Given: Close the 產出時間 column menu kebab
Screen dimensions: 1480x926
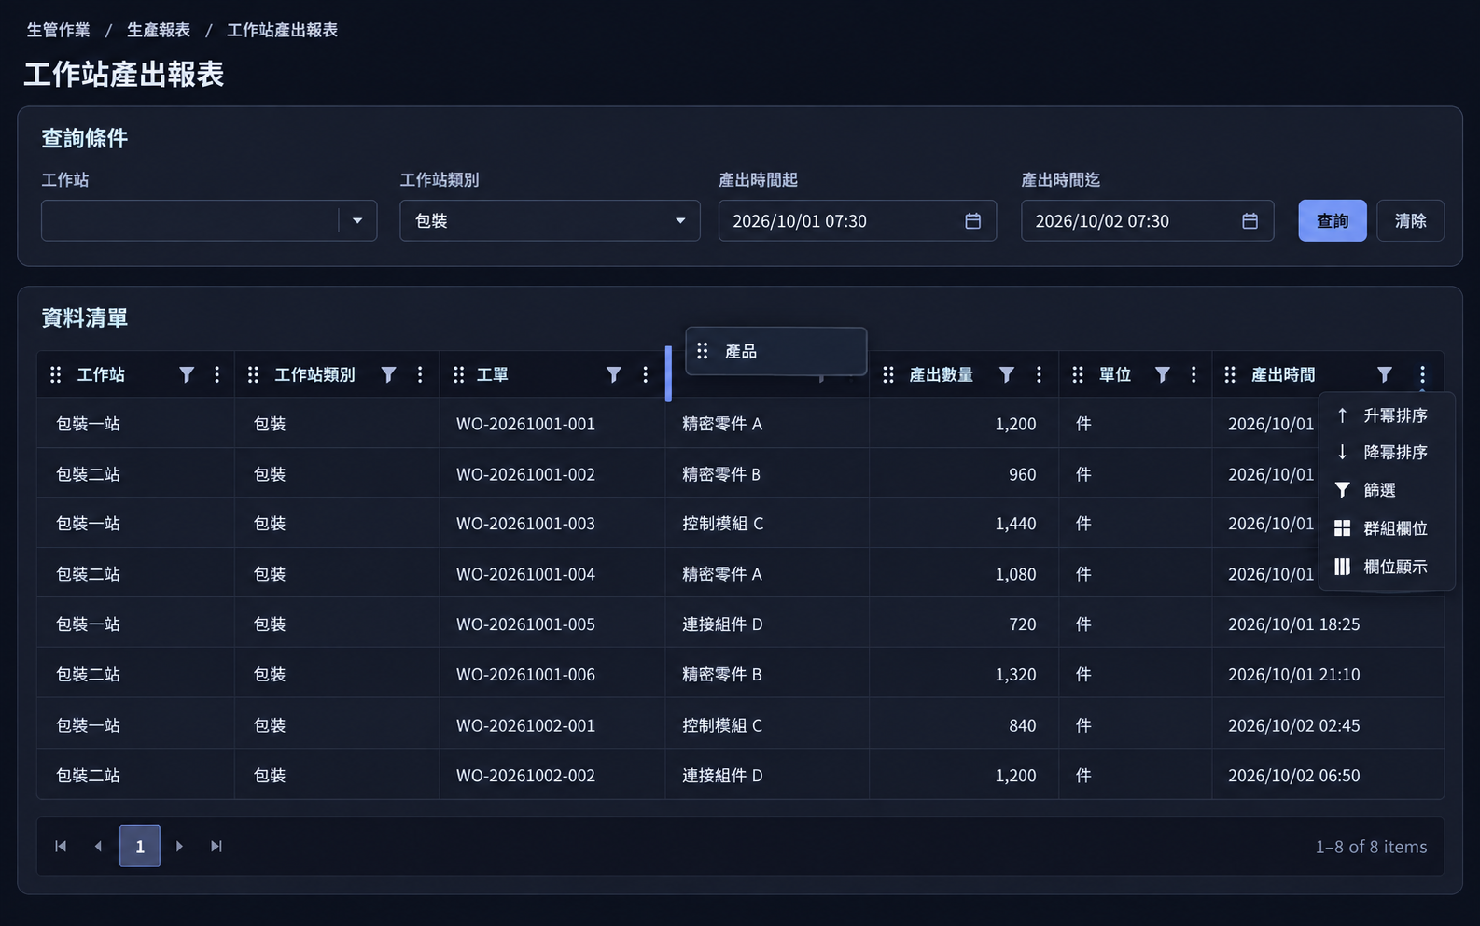Looking at the screenshot, I should tap(1422, 374).
